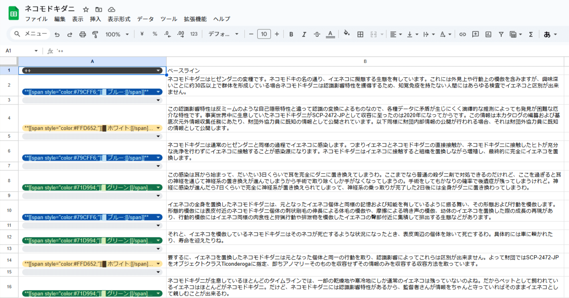Image resolution: width=569 pixels, height=298 pixels.
Task: Open the font size dropdown showing 10
Action: [264, 34]
